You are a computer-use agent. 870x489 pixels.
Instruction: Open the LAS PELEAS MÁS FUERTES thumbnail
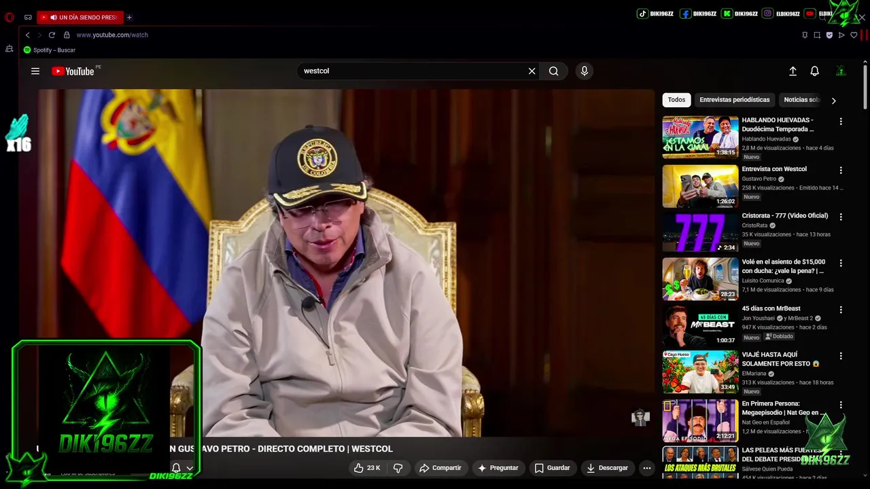click(700, 463)
